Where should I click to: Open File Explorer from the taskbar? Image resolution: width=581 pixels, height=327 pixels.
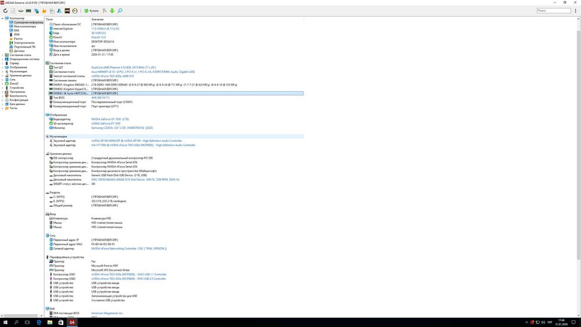pyautogui.click(x=49, y=322)
